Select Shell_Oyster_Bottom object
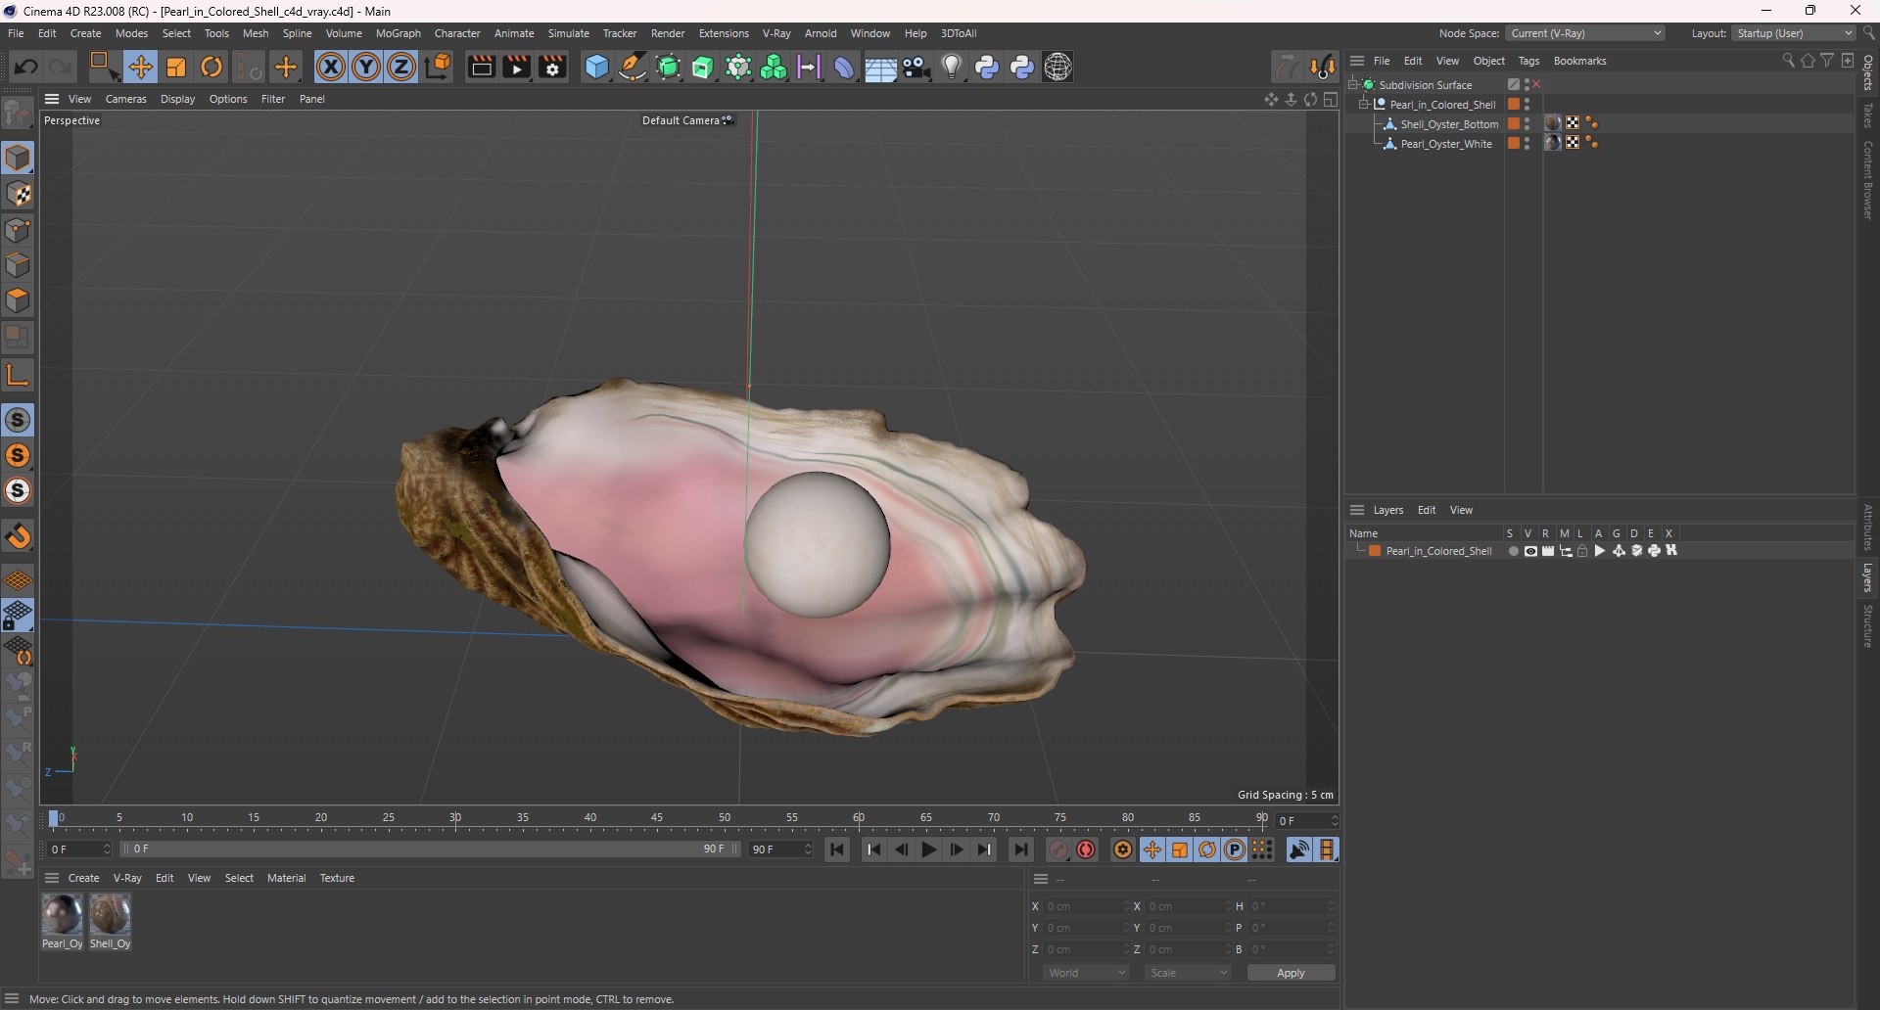 click(x=1449, y=124)
